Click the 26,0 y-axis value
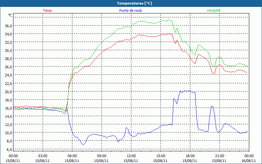Image resolution: width=262 pixels, height=164 pixels. [x=9, y=67]
